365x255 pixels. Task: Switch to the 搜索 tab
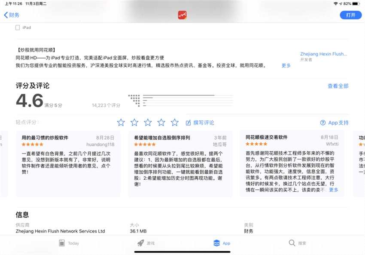(x=297, y=243)
